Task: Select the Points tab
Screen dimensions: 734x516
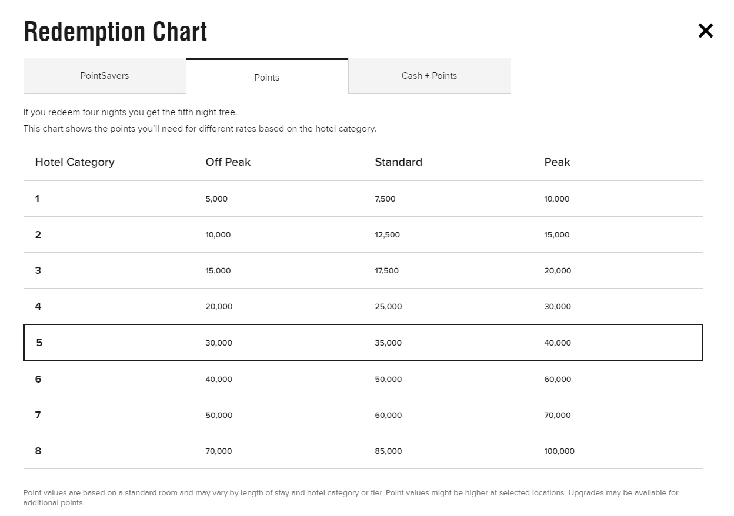Action: click(x=267, y=77)
